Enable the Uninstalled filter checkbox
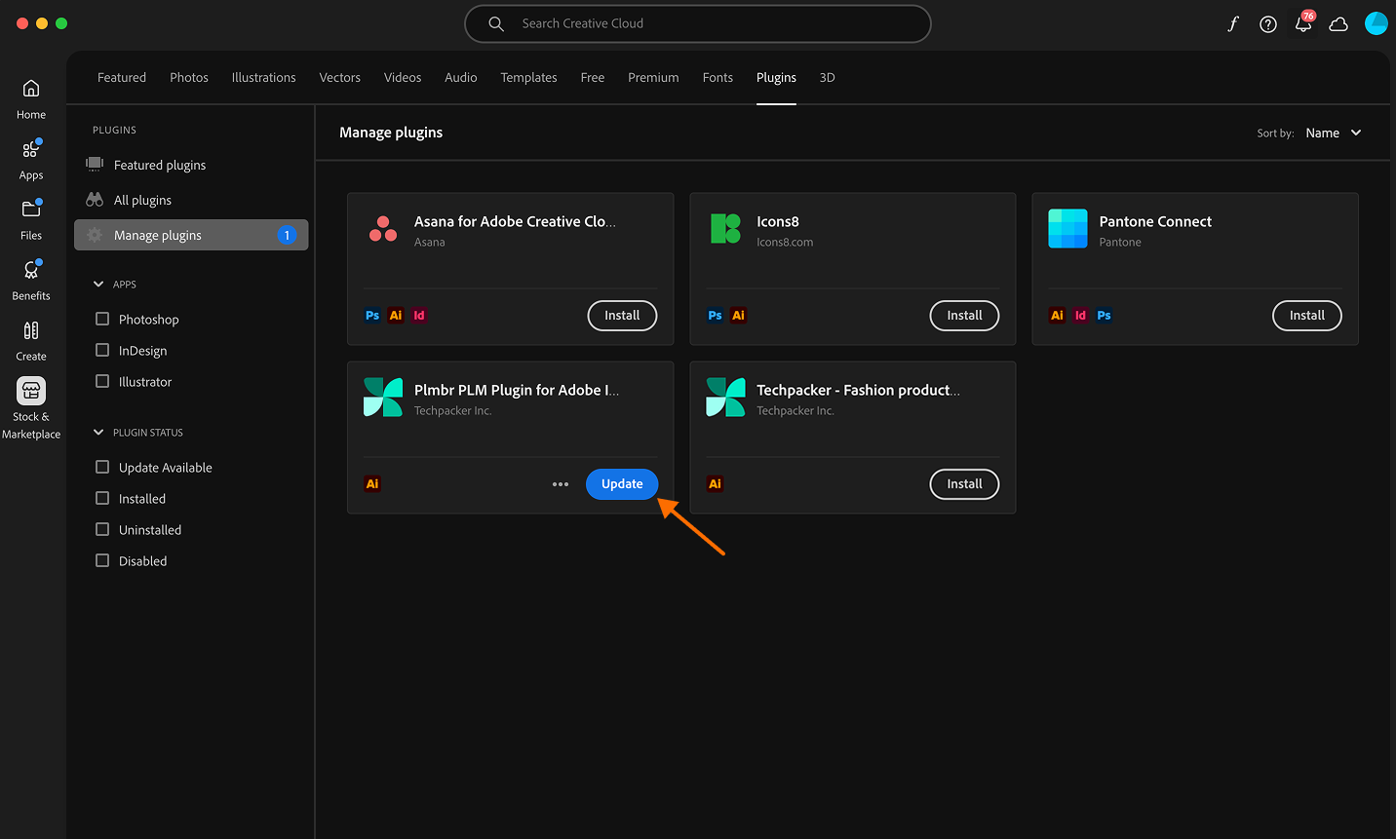Screen dimensions: 1396x839 [101, 529]
